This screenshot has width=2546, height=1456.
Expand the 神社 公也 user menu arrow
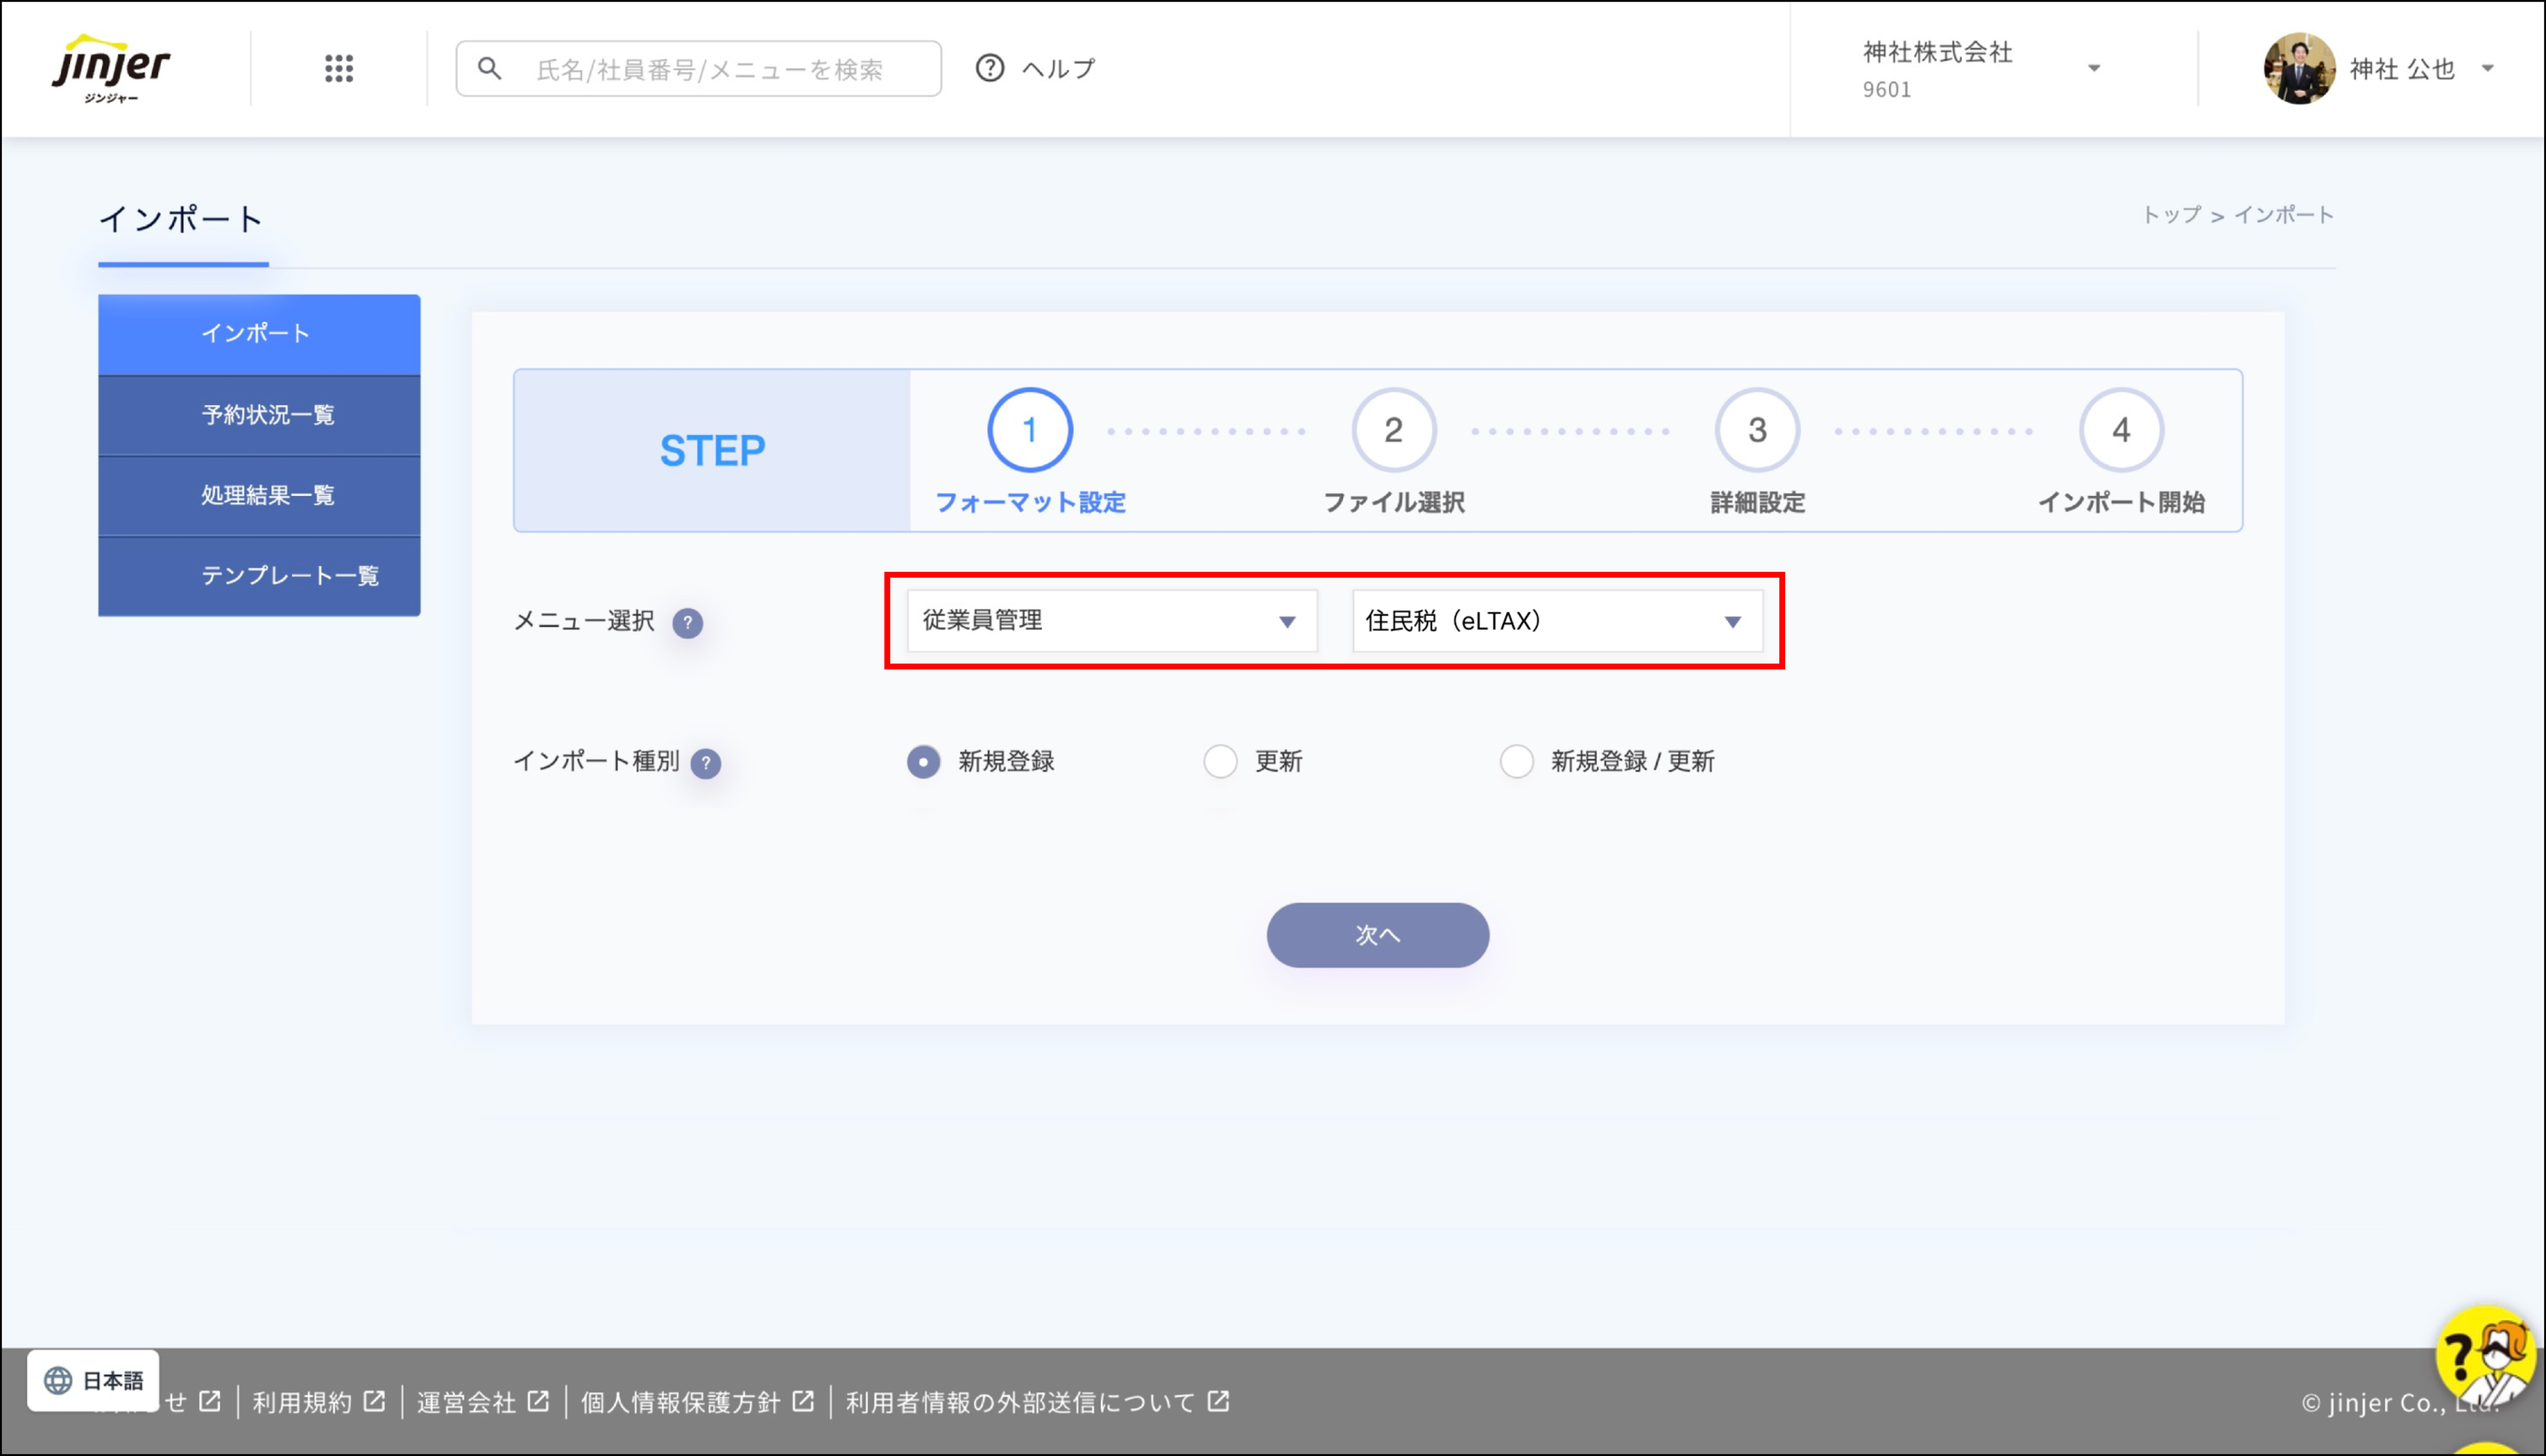[2487, 68]
